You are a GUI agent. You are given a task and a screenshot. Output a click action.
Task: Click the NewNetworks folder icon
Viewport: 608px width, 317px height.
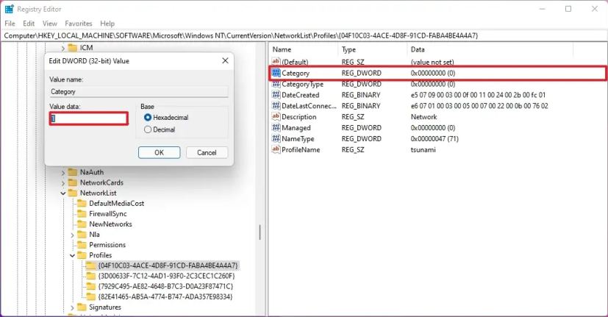(x=82, y=224)
